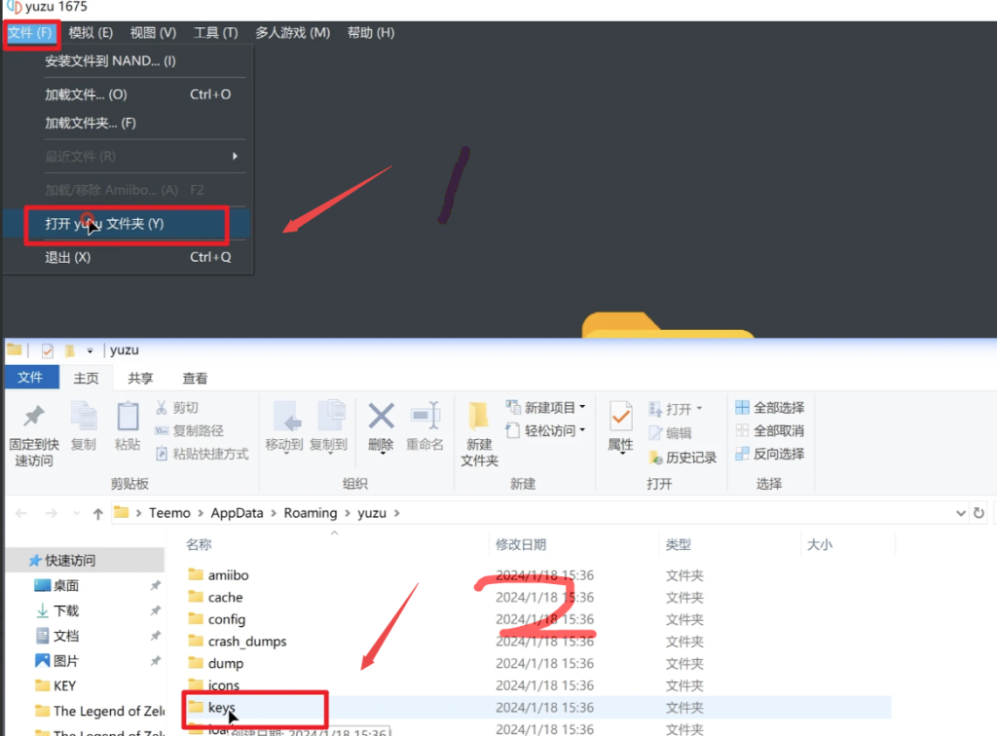Select the dump folder
997x736 pixels.
pos(225,664)
